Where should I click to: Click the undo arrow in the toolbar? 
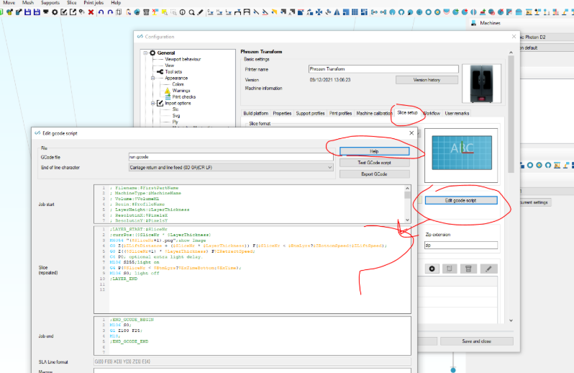point(101,12)
